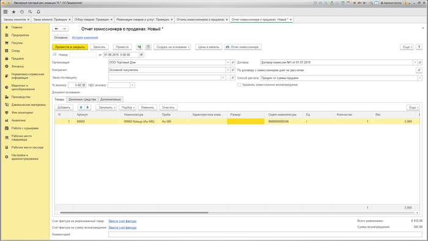
Task: Open Рабочее место кассира section
Action: (28, 147)
